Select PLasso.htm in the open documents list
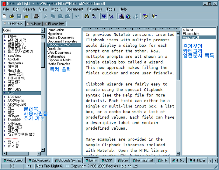Image resolution: width=219 pixels, height=170 pixels. coord(191,34)
